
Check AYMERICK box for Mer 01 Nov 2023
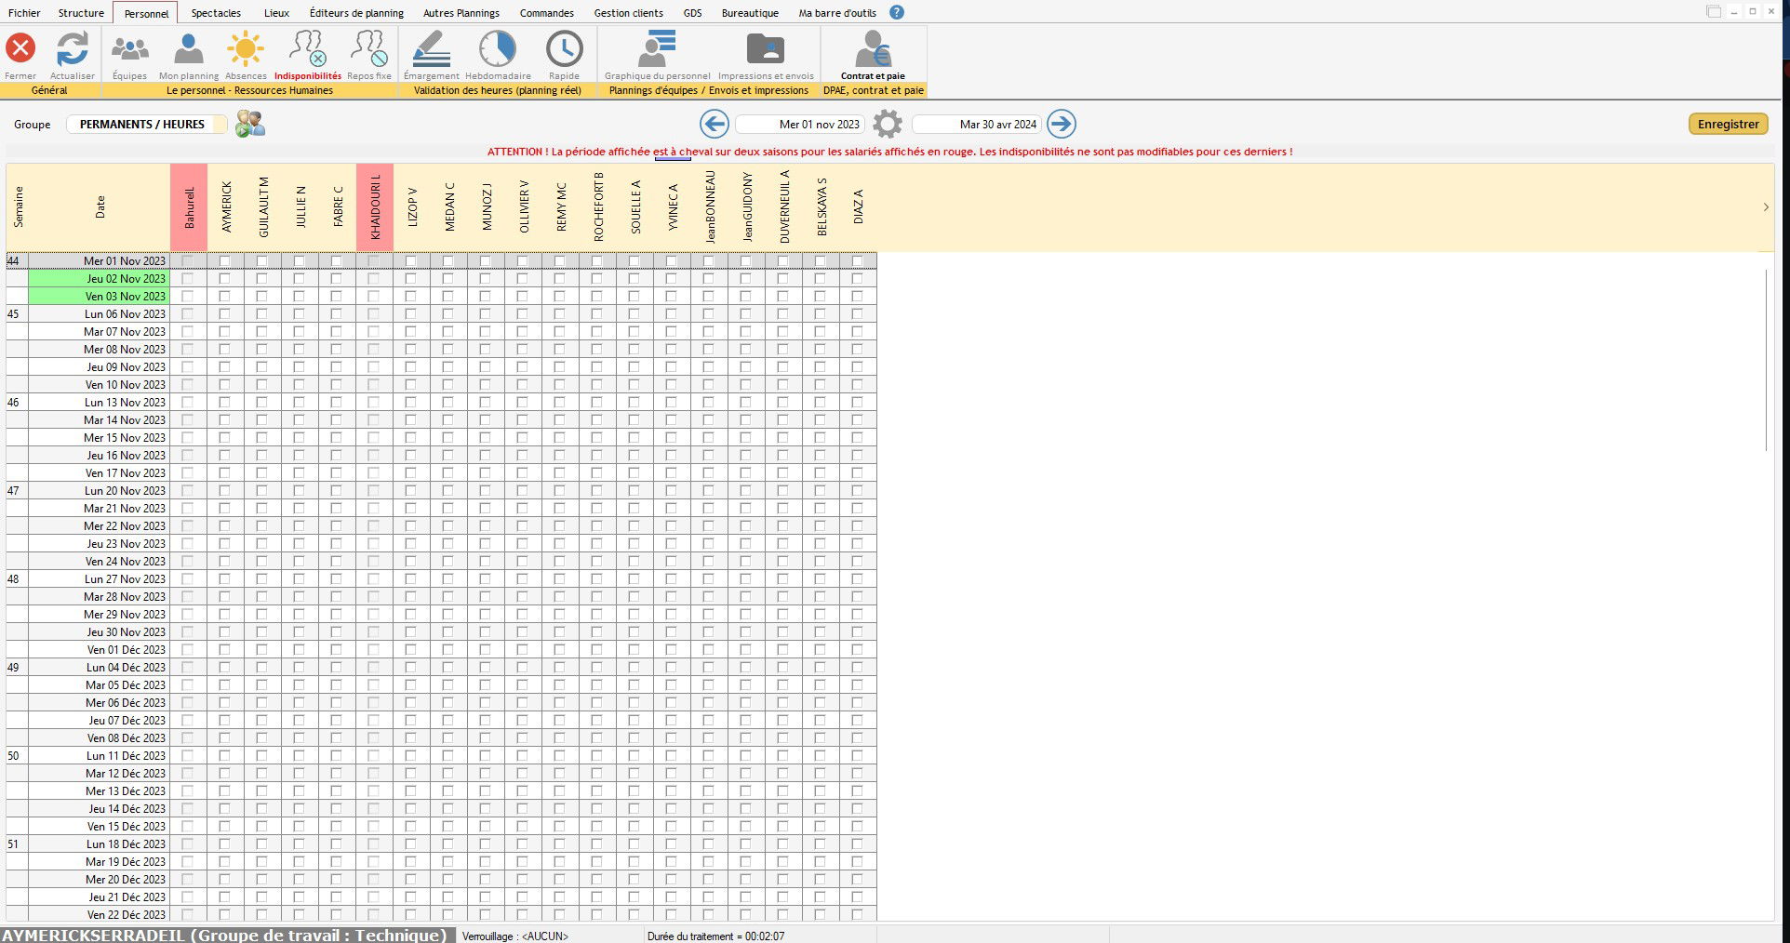pyautogui.click(x=224, y=261)
